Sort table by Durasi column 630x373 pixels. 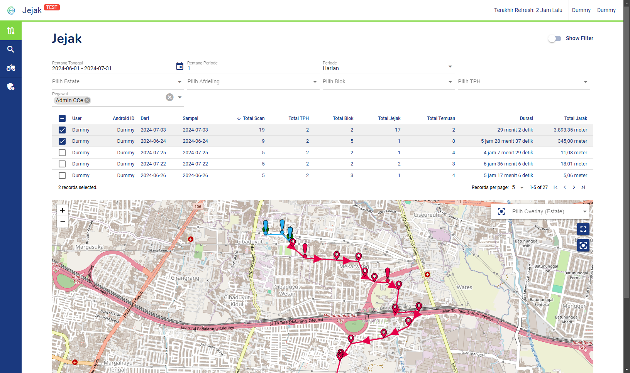[x=527, y=118]
